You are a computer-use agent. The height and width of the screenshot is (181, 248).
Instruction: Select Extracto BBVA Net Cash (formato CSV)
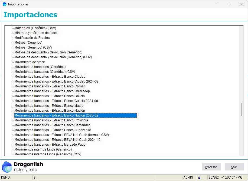[61, 135]
